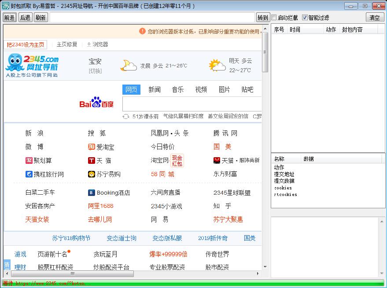The width and height of the screenshot is (387, 288).
Task: Open the 阿里1688 link
Action: 101,206
